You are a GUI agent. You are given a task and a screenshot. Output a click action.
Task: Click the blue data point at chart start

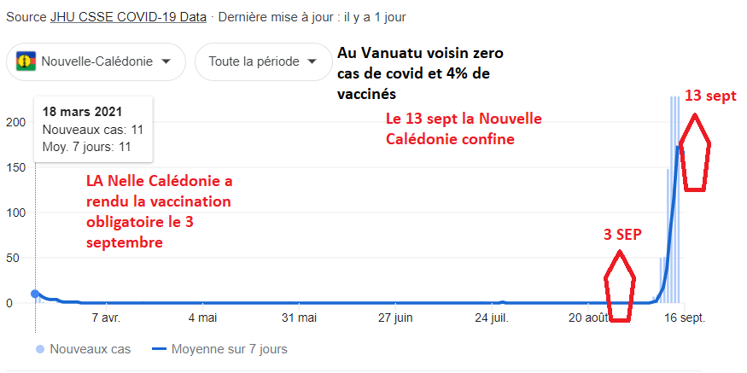pyautogui.click(x=35, y=294)
